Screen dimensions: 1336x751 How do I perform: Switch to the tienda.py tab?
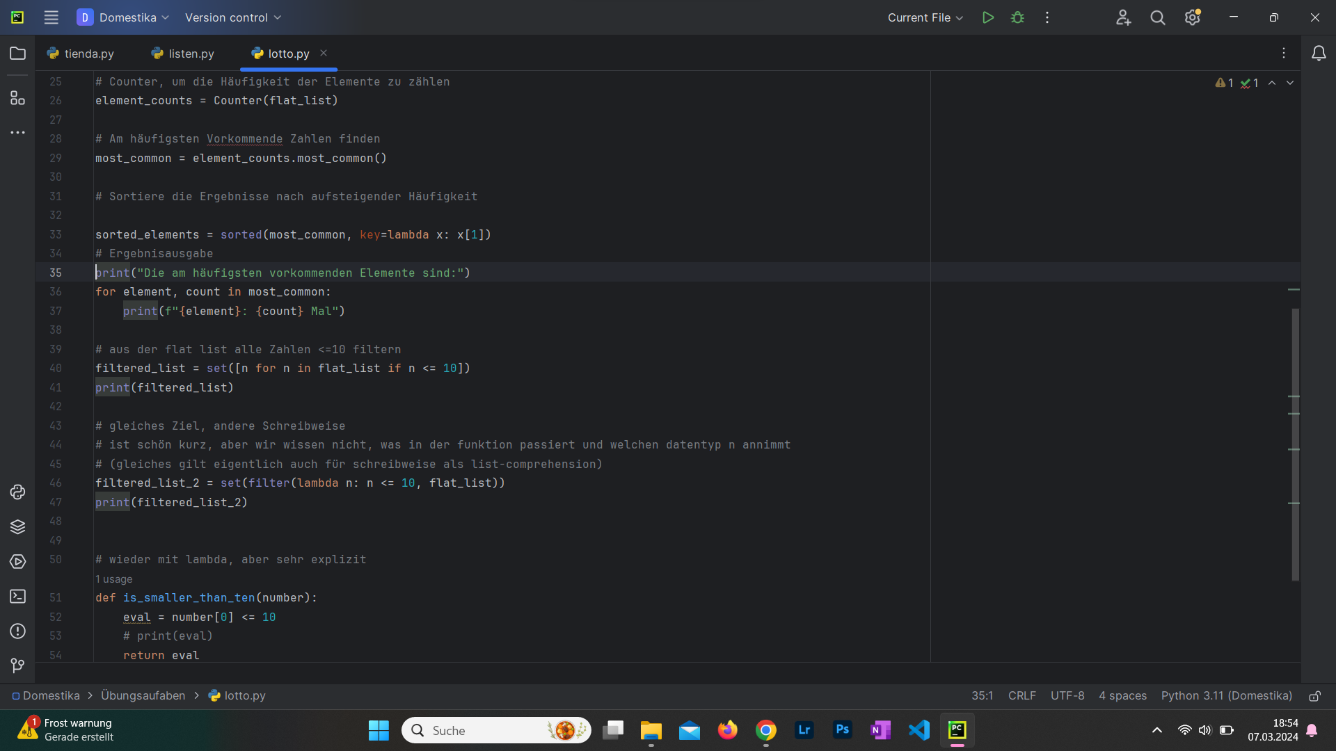click(x=81, y=54)
